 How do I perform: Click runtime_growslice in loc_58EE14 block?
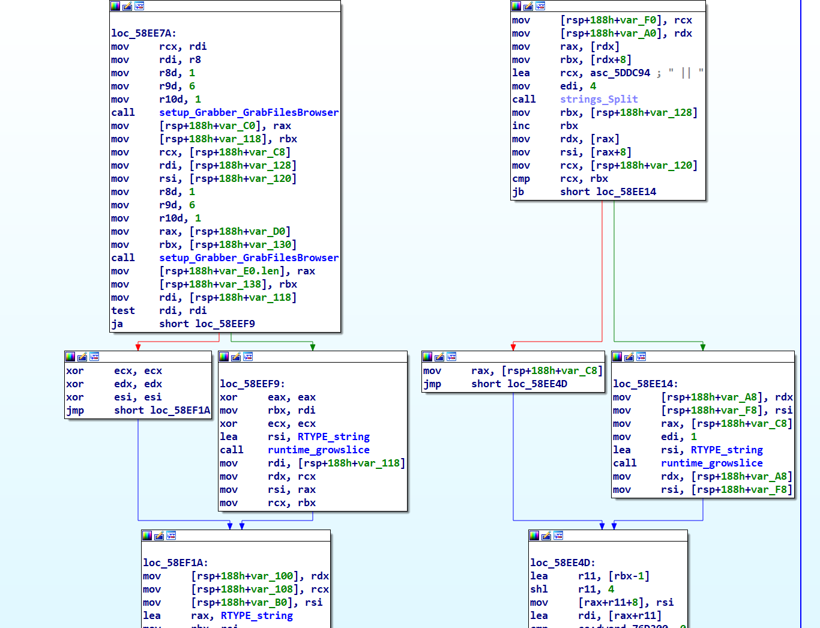[x=711, y=463]
